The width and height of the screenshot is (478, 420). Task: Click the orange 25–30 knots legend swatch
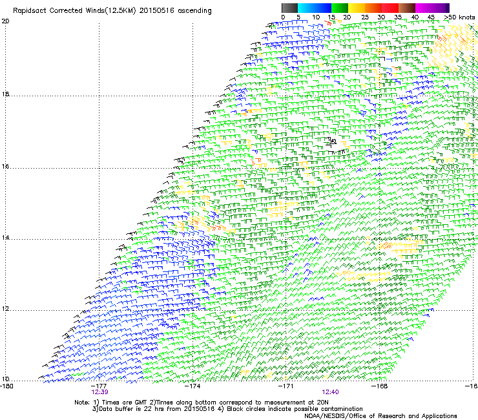pyautogui.click(x=373, y=8)
